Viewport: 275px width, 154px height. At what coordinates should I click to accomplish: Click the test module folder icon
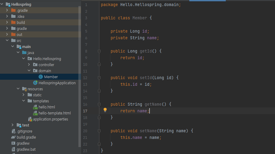(x=19, y=125)
